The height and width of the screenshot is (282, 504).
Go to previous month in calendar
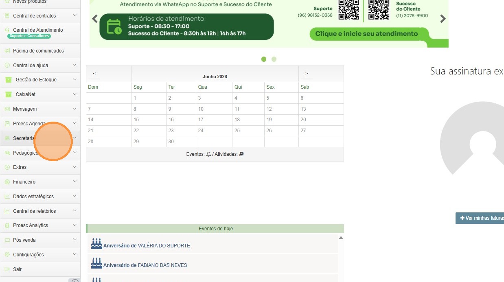(x=94, y=74)
